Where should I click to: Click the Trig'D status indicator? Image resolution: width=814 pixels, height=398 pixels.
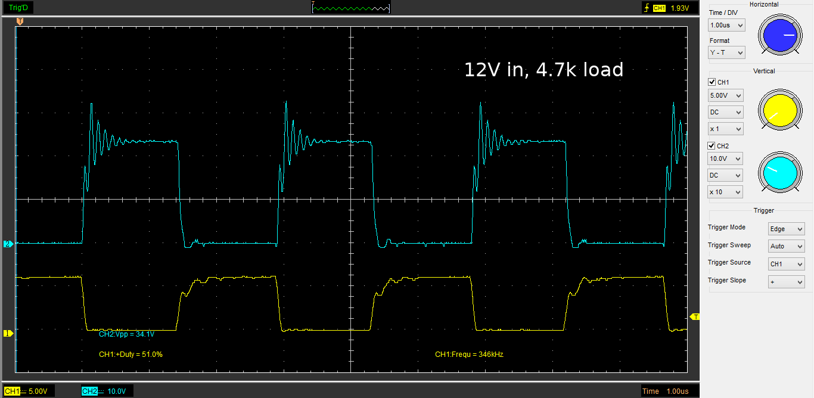tap(18, 8)
